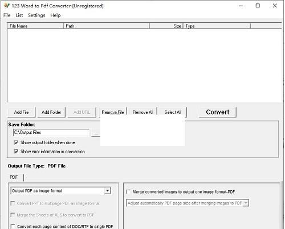Expand the Output PDF as image format dropdown
This screenshot has width=285, height=229.
(107, 190)
